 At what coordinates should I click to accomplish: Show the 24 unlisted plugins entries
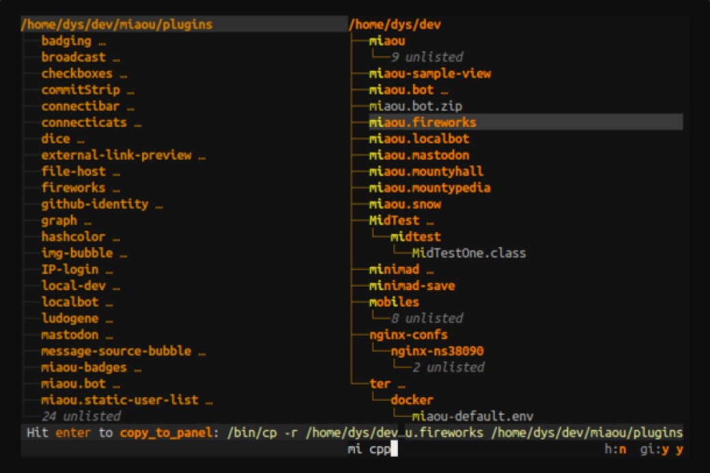[x=81, y=416]
